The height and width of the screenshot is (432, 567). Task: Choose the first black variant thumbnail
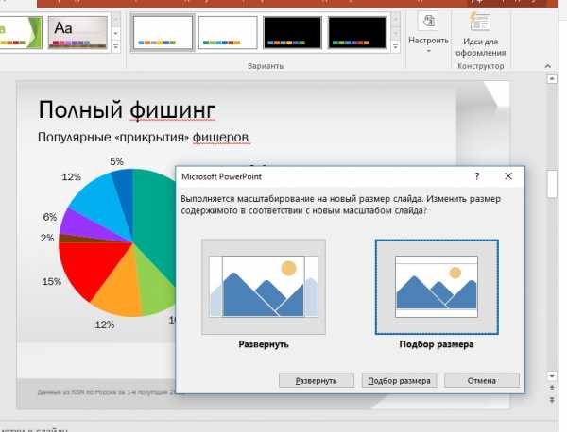292,32
